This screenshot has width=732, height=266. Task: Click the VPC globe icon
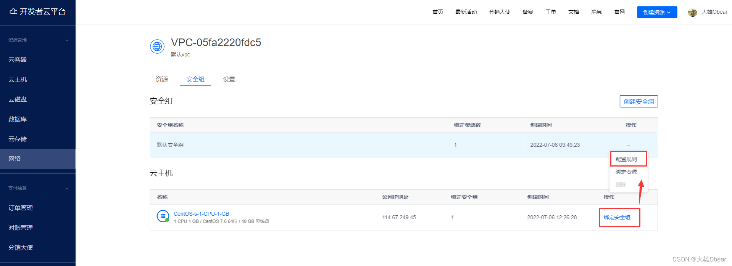157,46
